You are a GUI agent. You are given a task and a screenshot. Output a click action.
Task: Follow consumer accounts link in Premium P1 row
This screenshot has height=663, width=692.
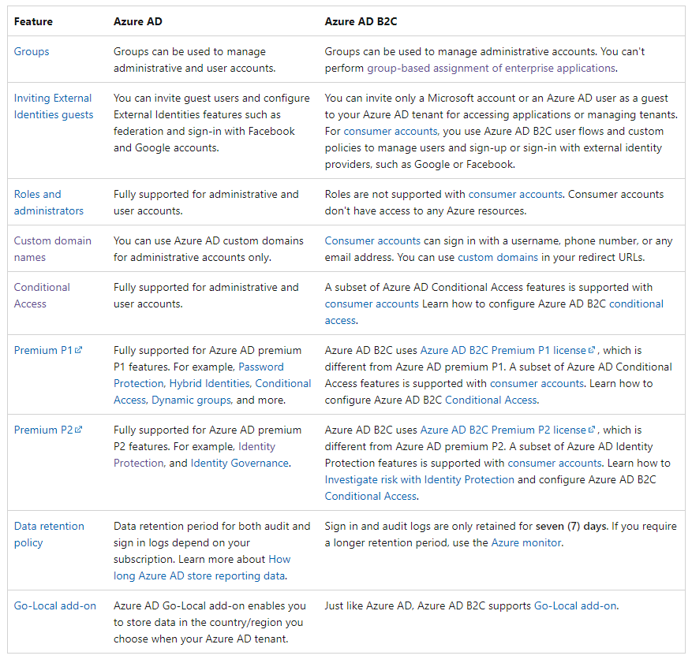[x=537, y=383]
